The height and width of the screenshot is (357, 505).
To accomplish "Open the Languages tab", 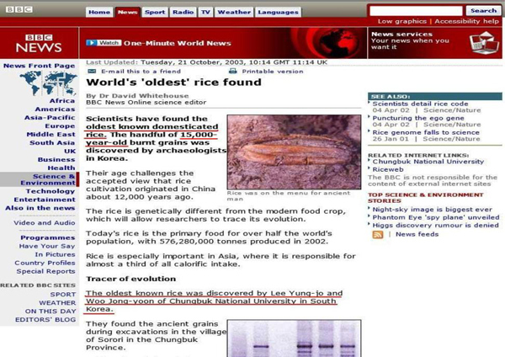I will [279, 12].
